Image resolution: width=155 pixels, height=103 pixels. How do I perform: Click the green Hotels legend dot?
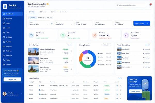tap(98, 57)
